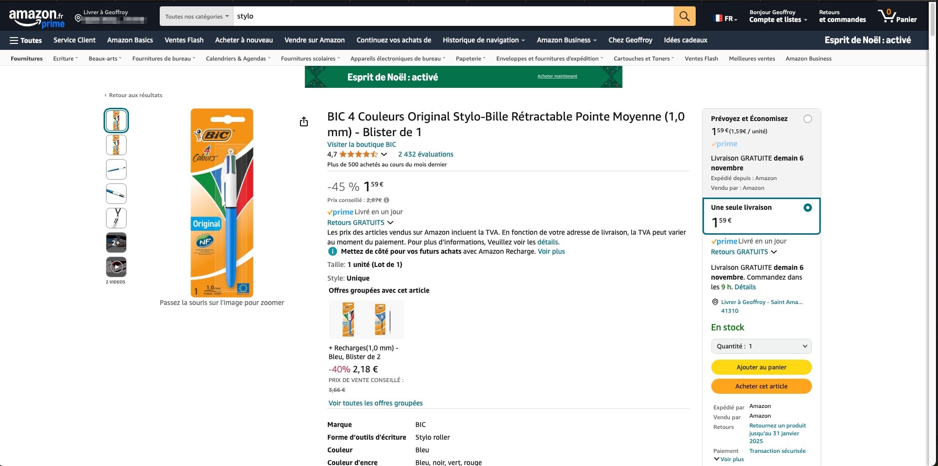
Task: Open the shopping cart Panier icon
Action: point(897,17)
